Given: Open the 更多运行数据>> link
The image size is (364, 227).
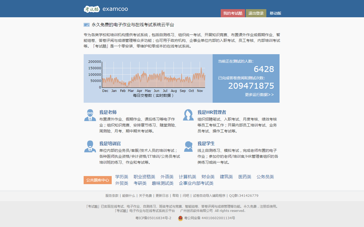Looking at the screenshot, I should [259, 95].
